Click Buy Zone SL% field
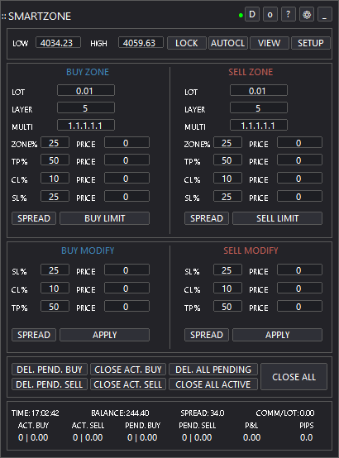 (55, 196)
